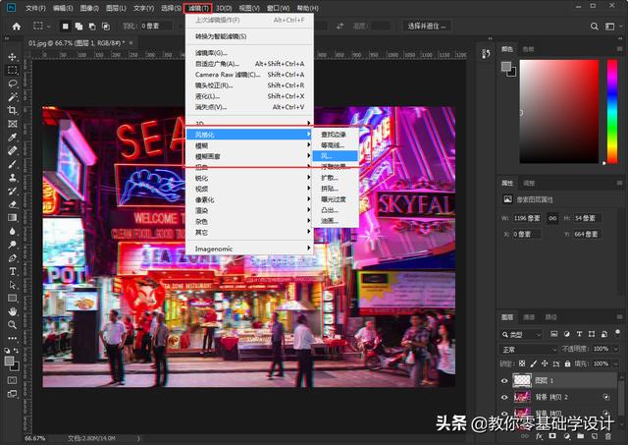Toggle the adjustment layer filter button

[x=567, y=334]
